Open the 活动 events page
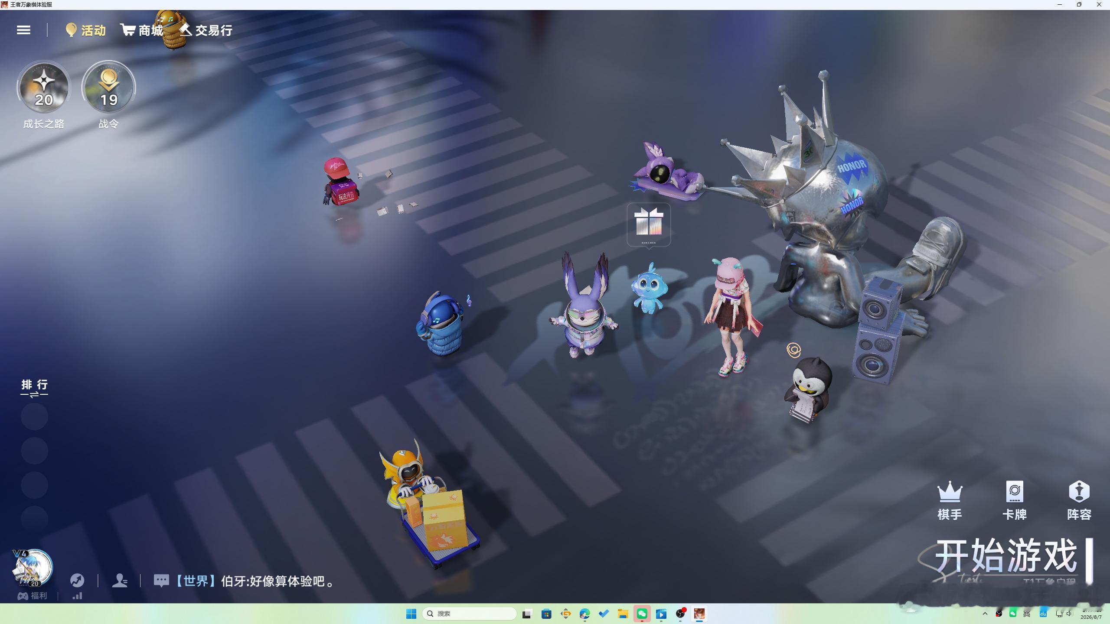1110x624 pixels. coord(86,30)
